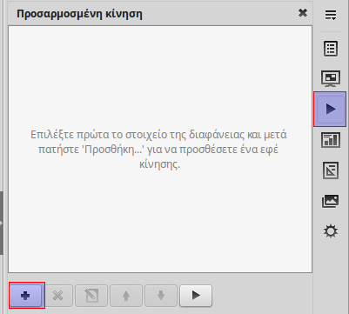
Task: Click the move effect down arrow
Action: tap(161, 296)
